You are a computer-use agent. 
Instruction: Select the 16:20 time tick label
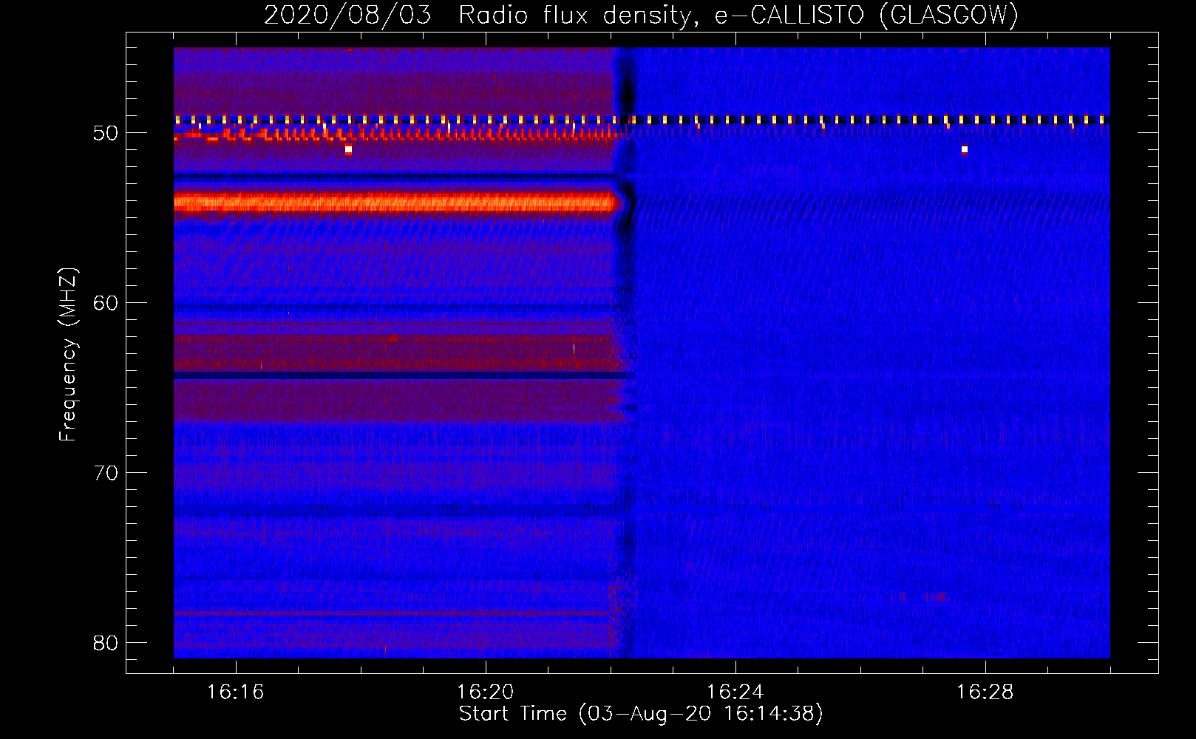tap(485, 692)
